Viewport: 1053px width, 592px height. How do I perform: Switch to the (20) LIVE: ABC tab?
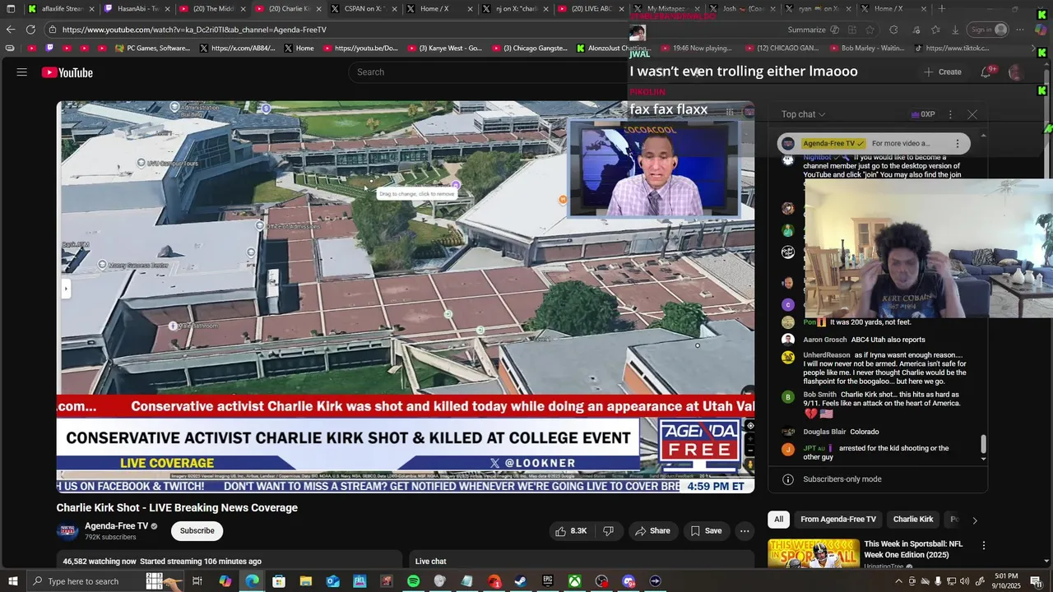click(590, 9)
